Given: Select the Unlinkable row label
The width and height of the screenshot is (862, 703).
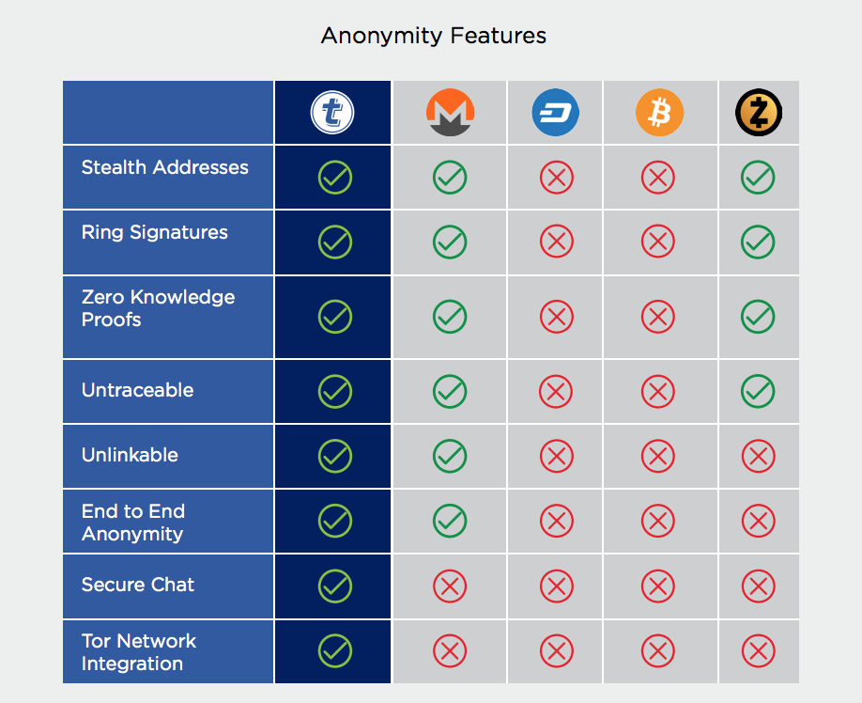Looking at the screenshot, I should (130, 455).
